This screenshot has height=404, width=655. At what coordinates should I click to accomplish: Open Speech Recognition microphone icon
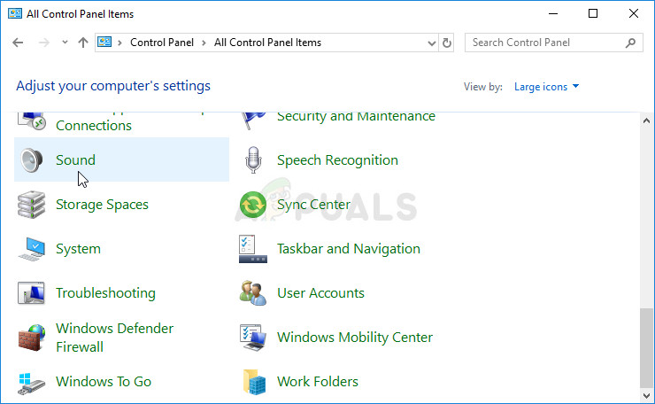pyautogui.click(x=253, y=160)
